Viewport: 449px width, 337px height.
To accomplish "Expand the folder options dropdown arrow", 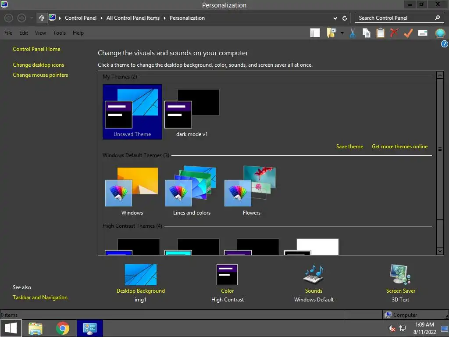I will coord(342,33).
